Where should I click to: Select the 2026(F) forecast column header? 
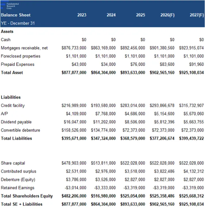click(x=167, y=15)
